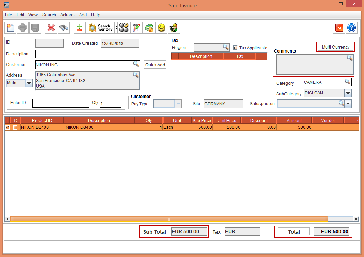Click the Sub Total field EUR 500.00

189,231
